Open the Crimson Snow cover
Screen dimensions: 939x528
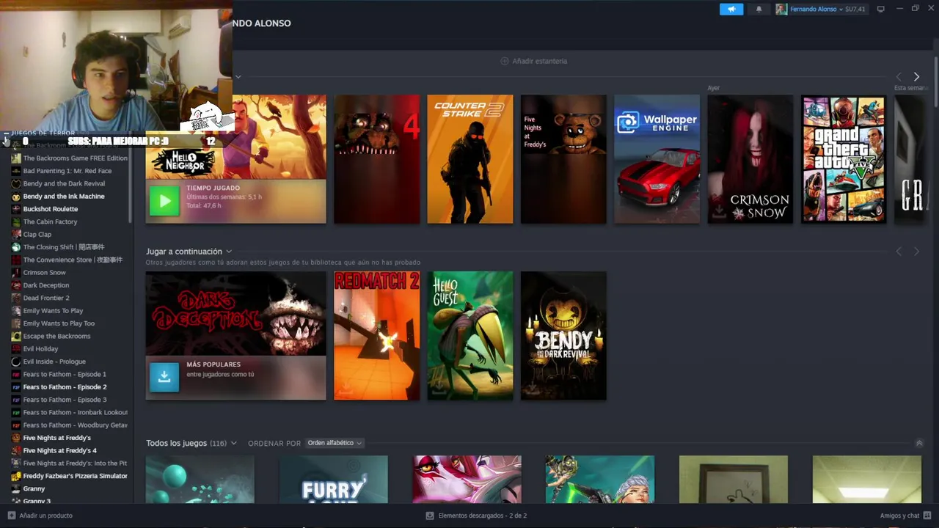click(750, 158)
